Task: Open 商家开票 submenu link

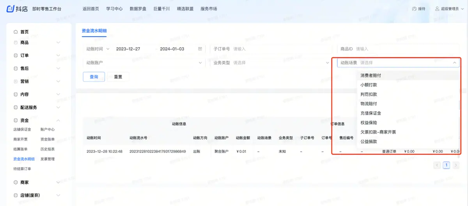Action: (x=21, y=139)
